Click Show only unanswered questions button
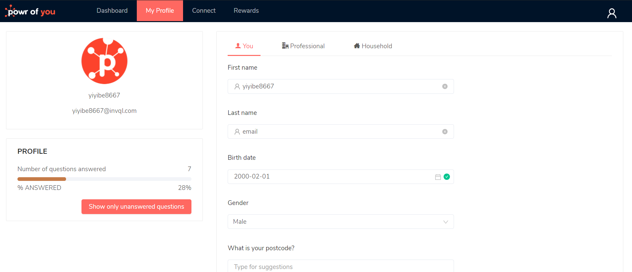Screen dimensions: 632x272 [136, 207]
